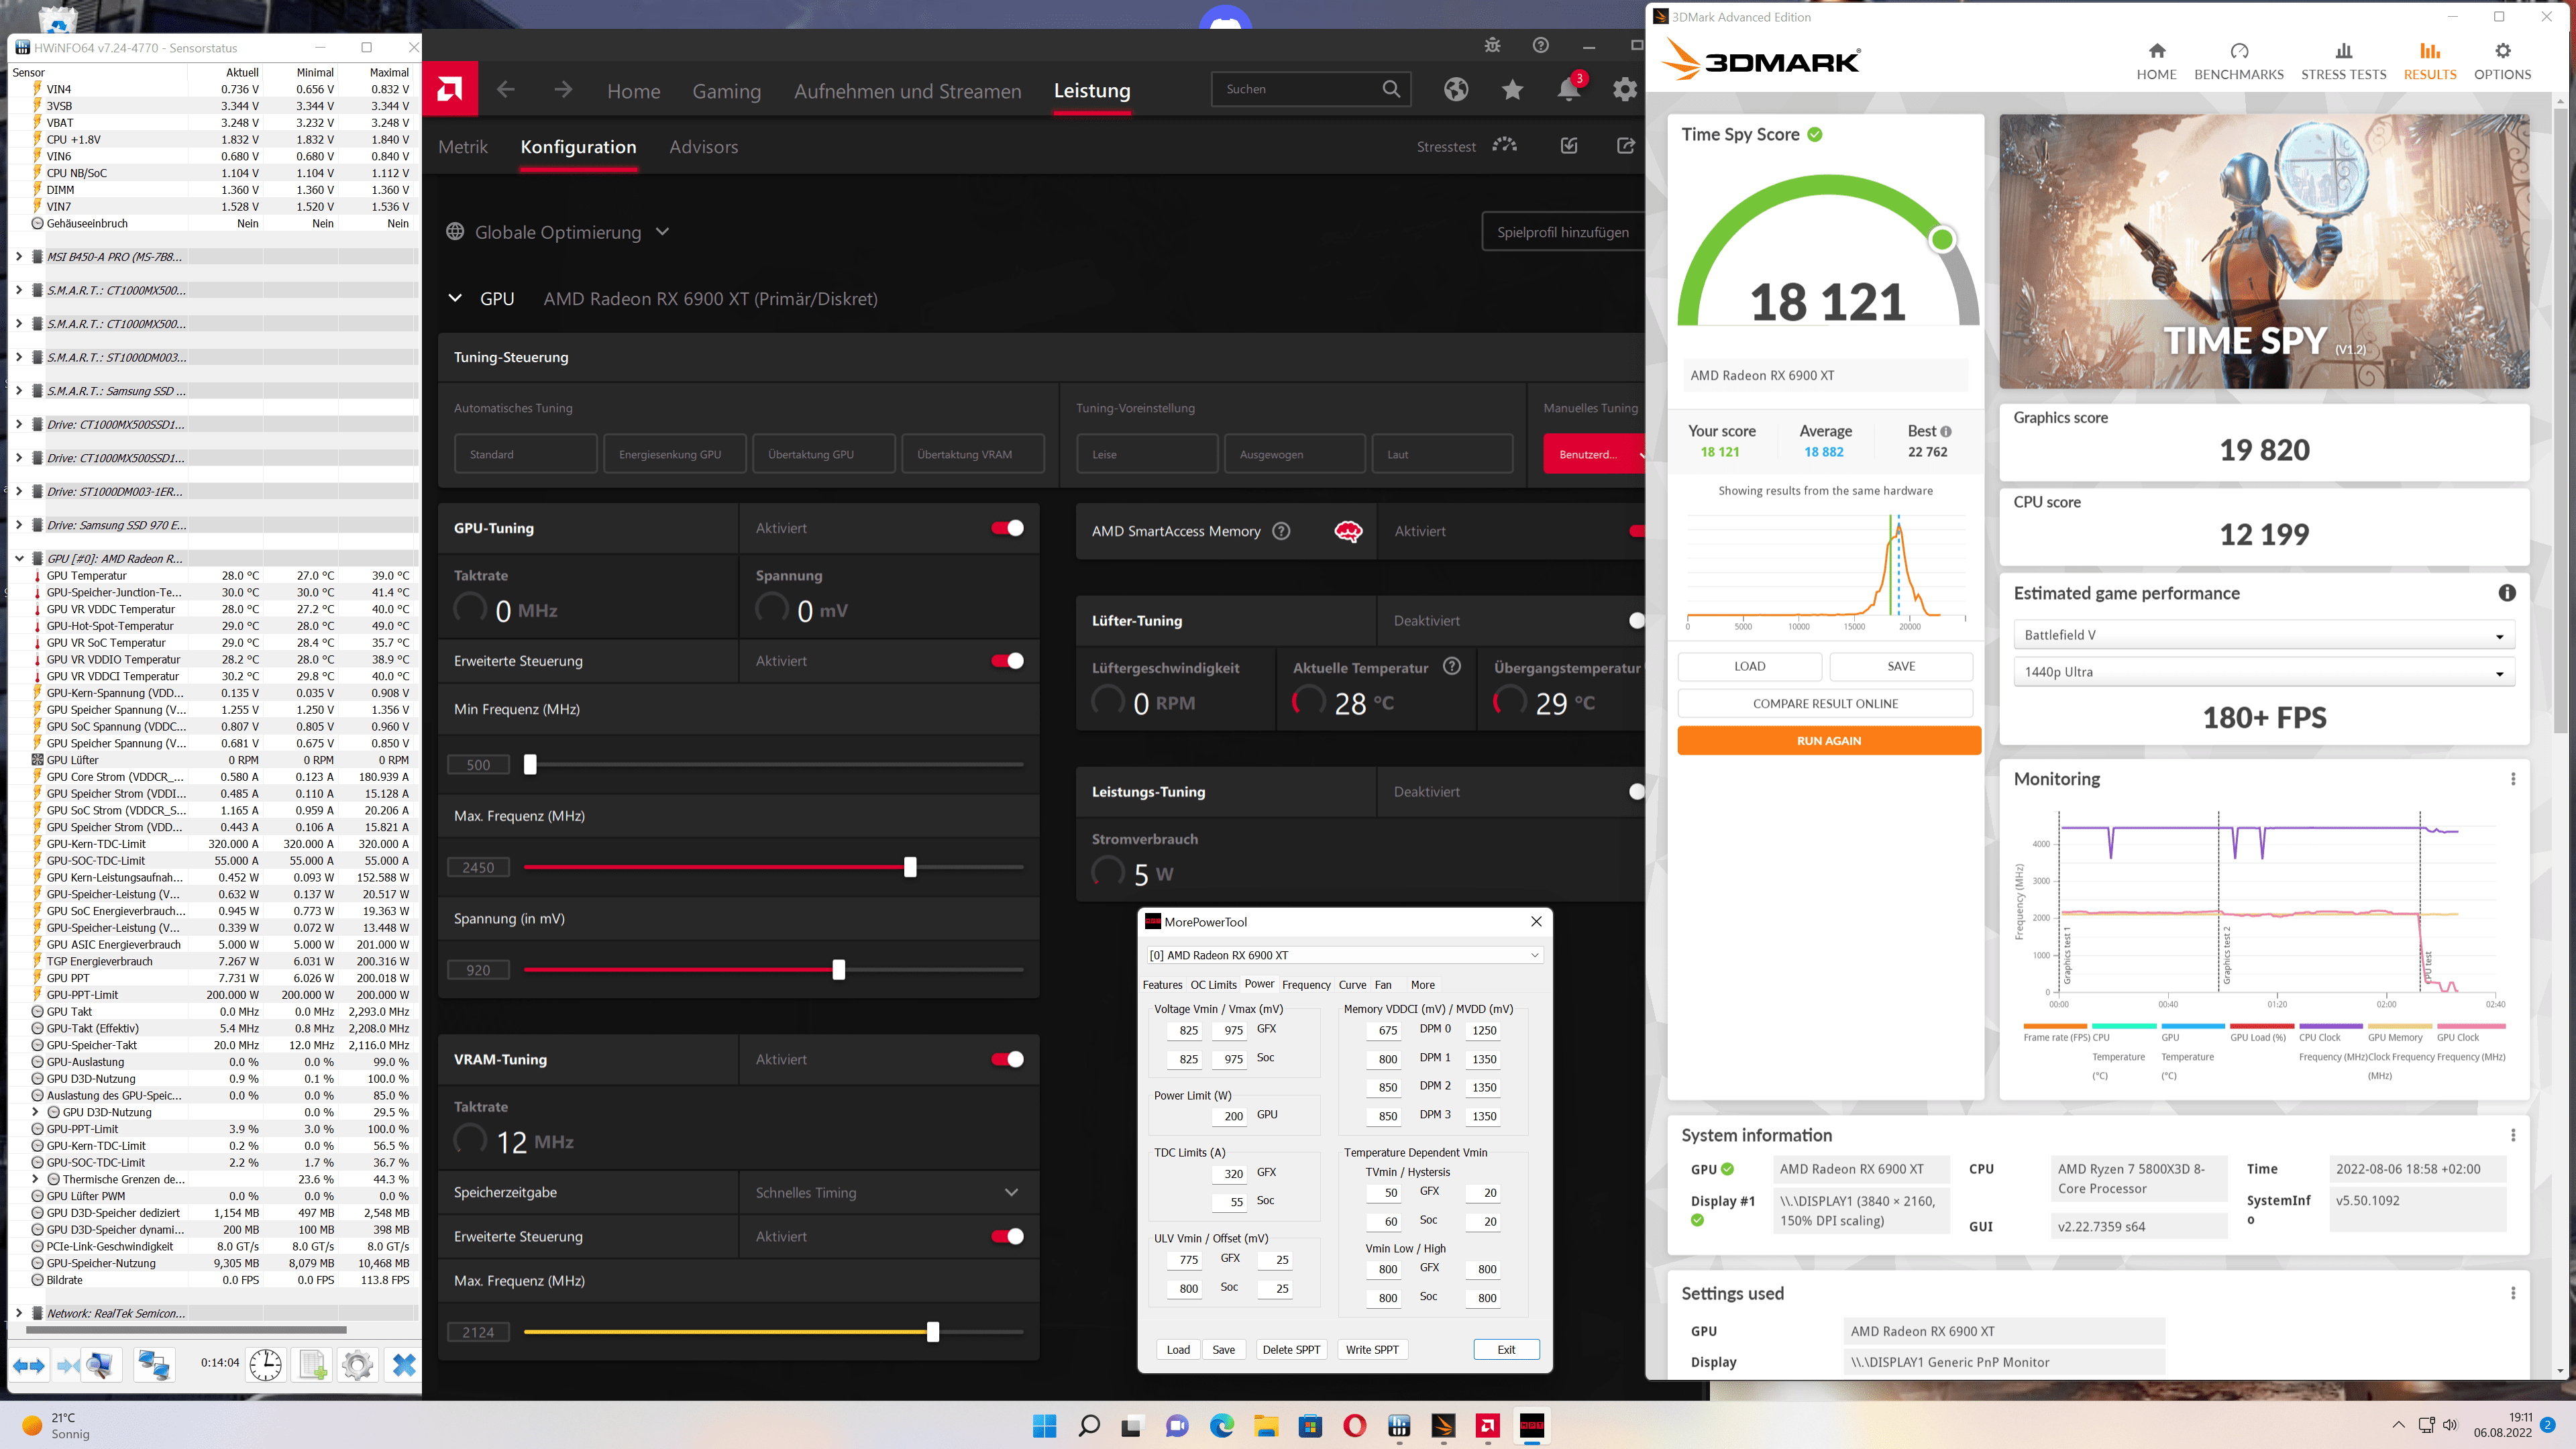Click the AMD logo home icon in Radeon Software

[450, 90]
